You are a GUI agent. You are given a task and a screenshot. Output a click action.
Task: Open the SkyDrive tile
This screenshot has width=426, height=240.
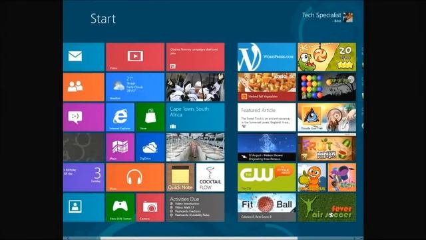[x=150, y=147]
